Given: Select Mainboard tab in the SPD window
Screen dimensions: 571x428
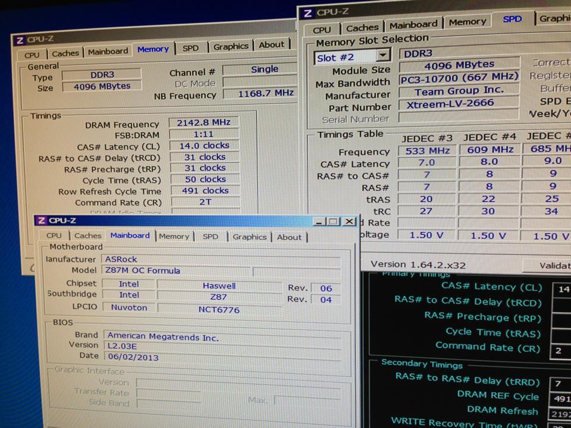Looking at the screenshot, I should pyautogui.click(x=413, y=25).
